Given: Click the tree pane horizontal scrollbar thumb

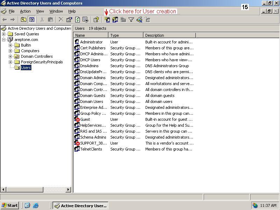Looking at the screenshot, I should (25, 189).
